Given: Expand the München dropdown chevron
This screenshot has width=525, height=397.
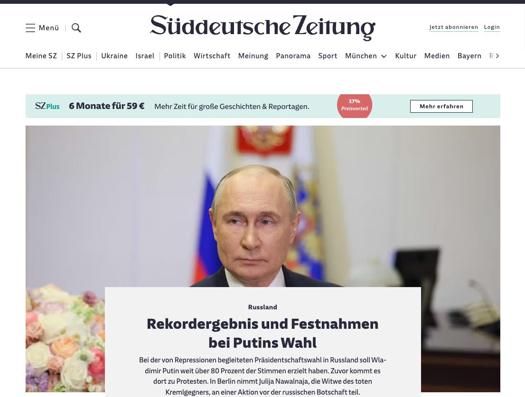Looking at the screenshot, I should 384,56.
